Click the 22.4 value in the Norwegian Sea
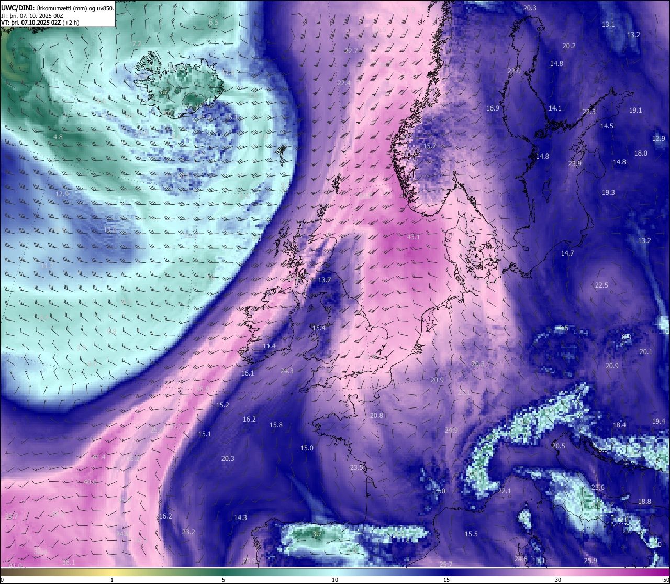Image resolution: width=670 pixels, height=584 pixels. click(x=344, y=83)
